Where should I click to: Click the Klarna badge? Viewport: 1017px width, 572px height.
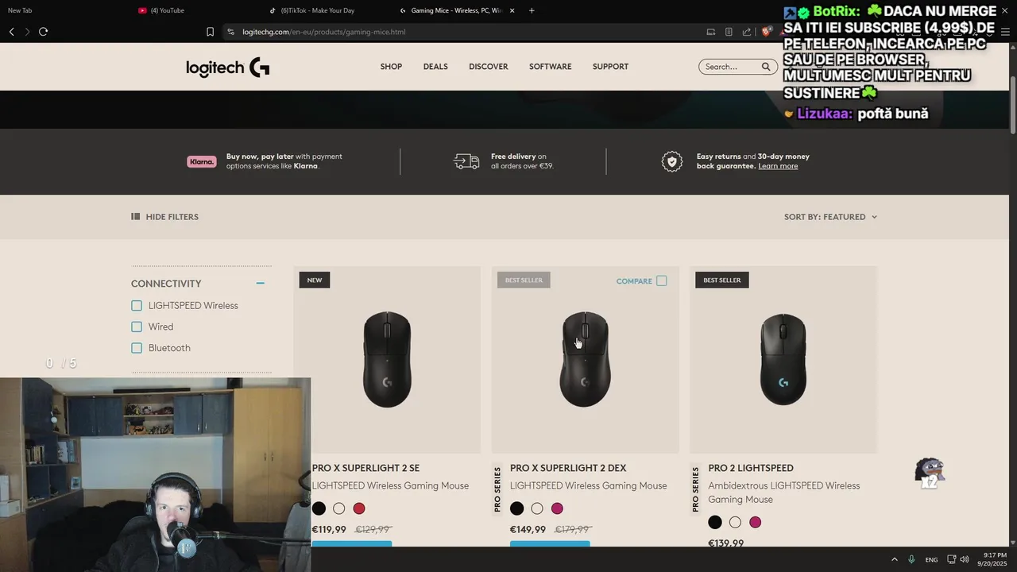pyautogui.click(x=202, y=161)
